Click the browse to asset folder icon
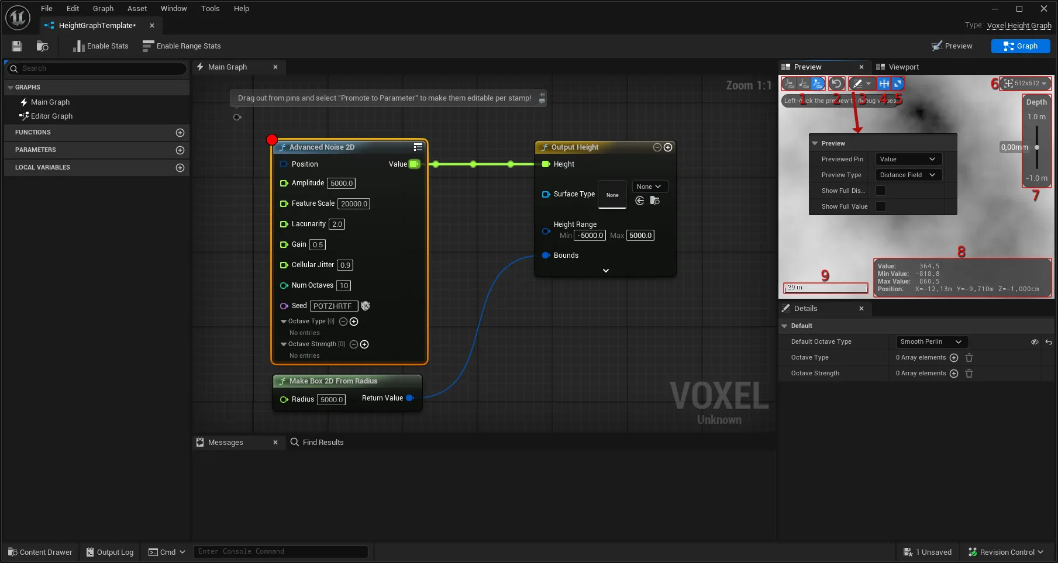The height and width of the screenshot is (563, 1058). click(x=42, y=46)
